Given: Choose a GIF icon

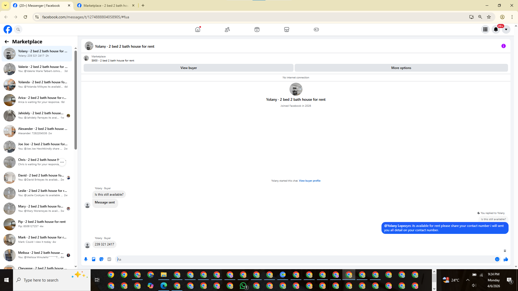Looking at the screenshot, I should [x=109, y=259].
